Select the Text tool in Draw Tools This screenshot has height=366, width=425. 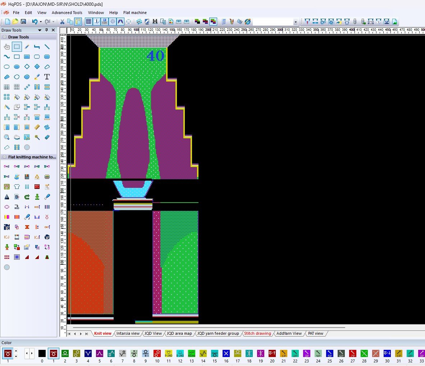click(47, 77)
